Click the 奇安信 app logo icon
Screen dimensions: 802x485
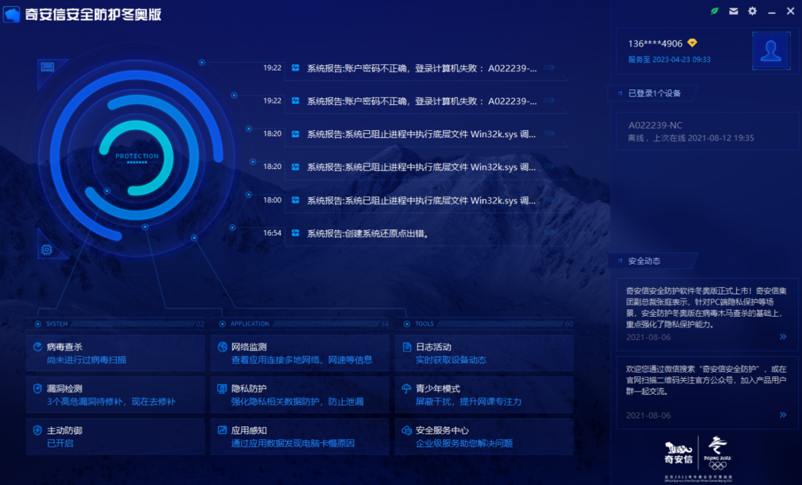pyautogui.click(x=12, y=15)
